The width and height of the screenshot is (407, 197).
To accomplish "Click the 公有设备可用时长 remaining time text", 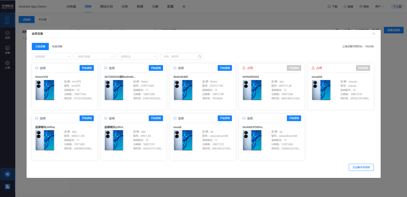I will pyautogui.click(x=358, y=46).
